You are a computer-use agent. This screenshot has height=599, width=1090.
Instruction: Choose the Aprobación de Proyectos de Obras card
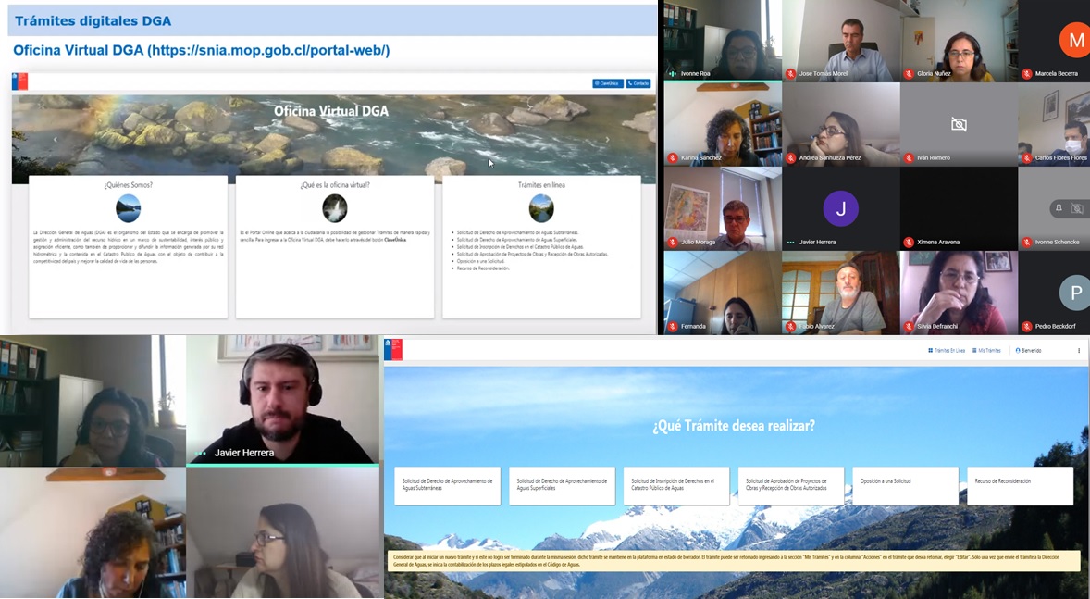tap(791, 486)
